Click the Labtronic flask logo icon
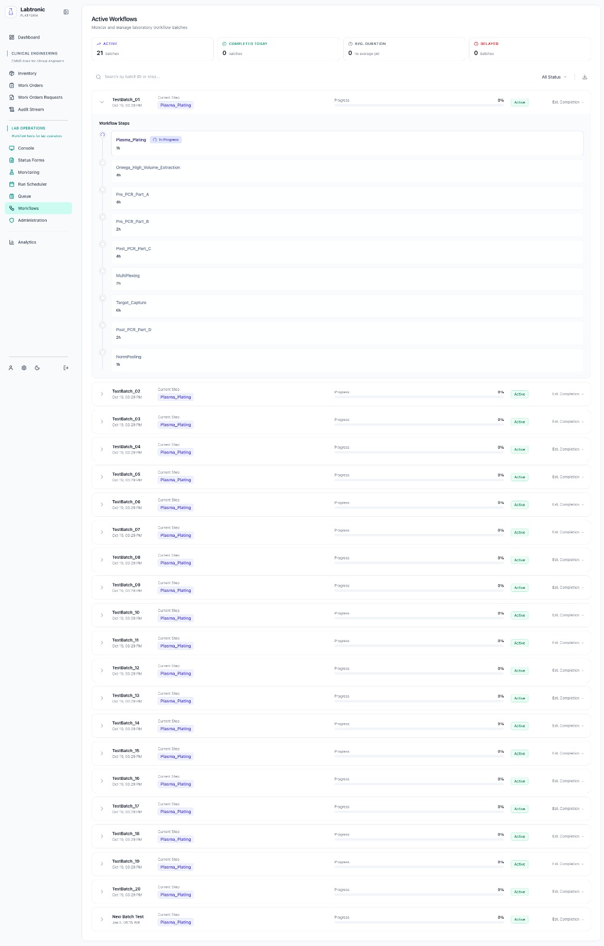This screenshot has width=604, height=946. (11, 12)
